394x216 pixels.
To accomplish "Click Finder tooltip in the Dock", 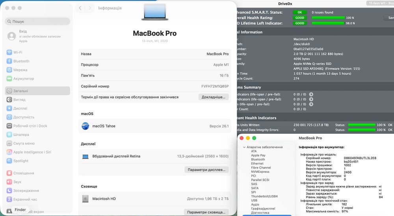I will tap(20, 210).
